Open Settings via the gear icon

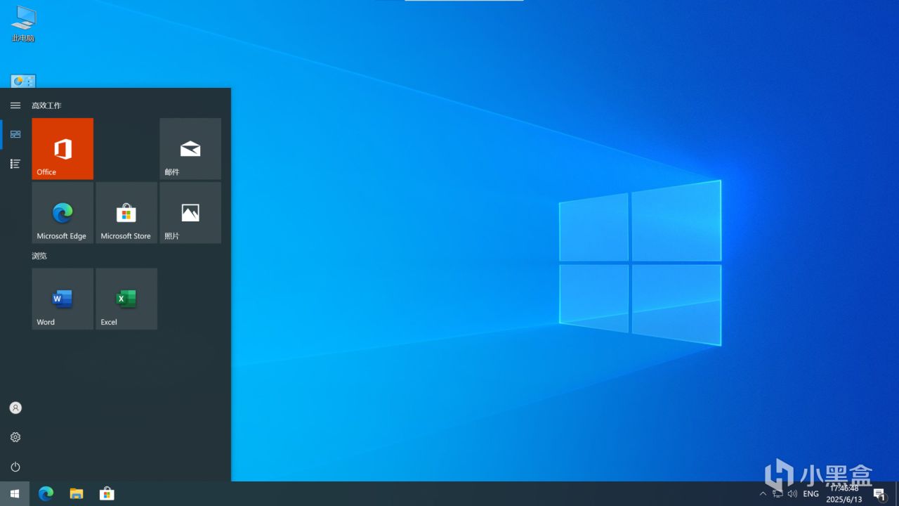click(15, 437)
